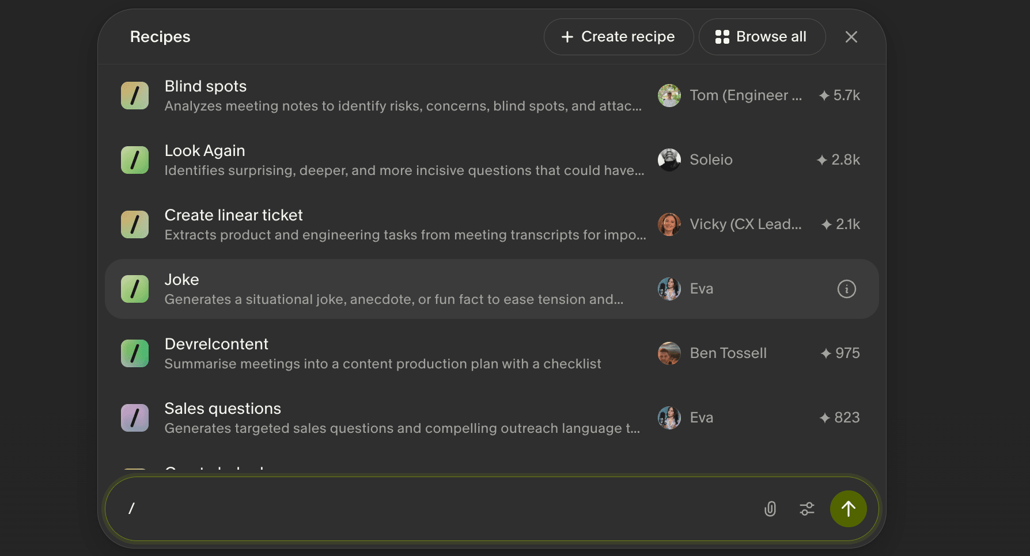Screen dimensions: 1030x556
Task: Click description 'Summarise meetings into a content production plan'
Action: (x=383, y=364)
